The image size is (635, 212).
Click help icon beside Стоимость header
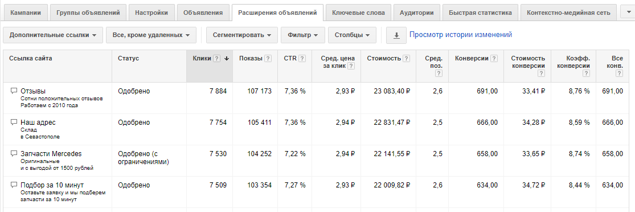[x=406, y=59]
